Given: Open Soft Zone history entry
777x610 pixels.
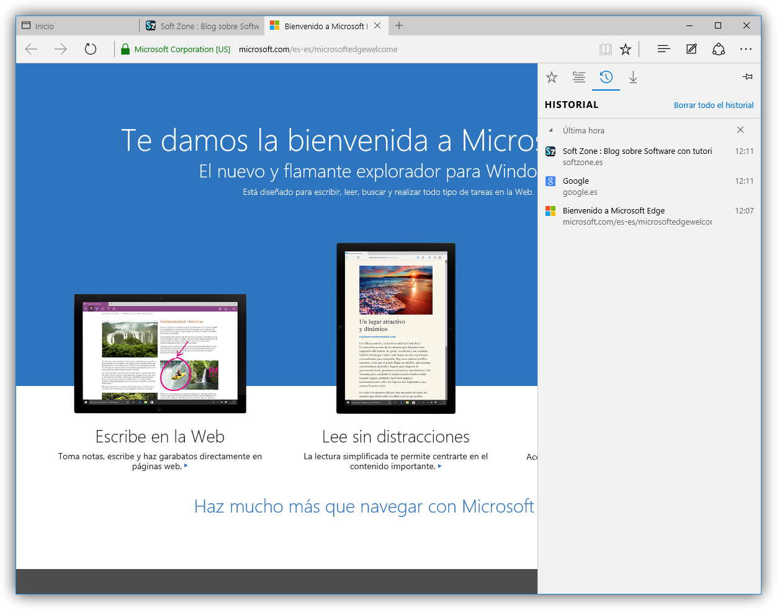Looking at the screenshot, I should coord(649,156).
